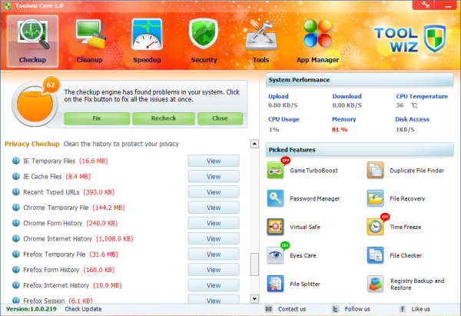Close the checkup results panel
Viewport: 461px width, 316px height.
(221, 118)
